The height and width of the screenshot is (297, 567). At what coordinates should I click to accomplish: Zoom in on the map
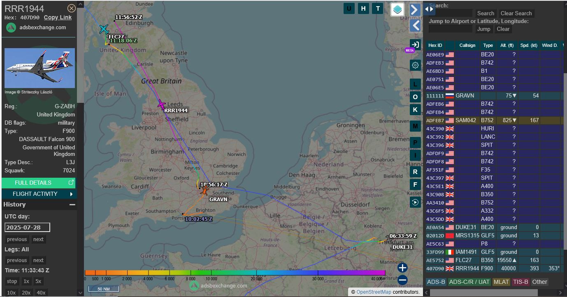click(402, 267)
